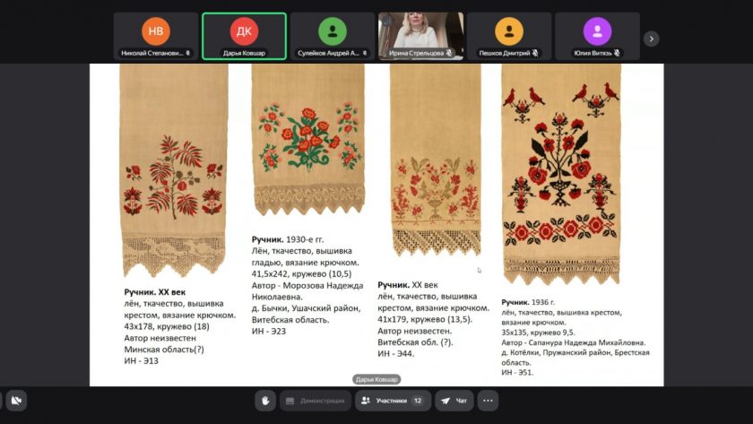This screenshot has height=424, width=753.
Task: Click Пешков Дмитрий orange avatar icon
Action: pos(508,31)
